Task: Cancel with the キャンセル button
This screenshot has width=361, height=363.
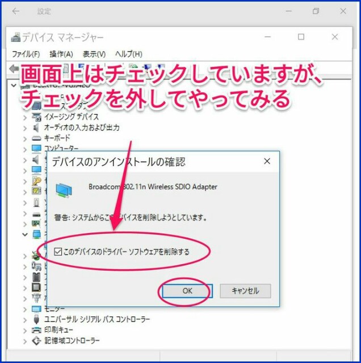Action: point(245,291)
